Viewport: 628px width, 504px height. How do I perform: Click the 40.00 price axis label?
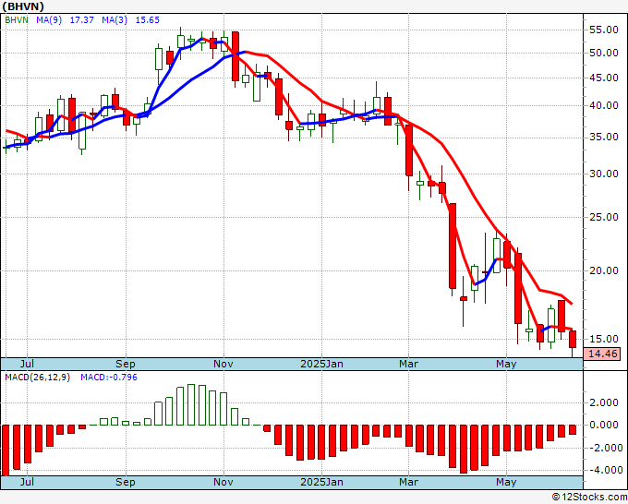click(604, 105)
